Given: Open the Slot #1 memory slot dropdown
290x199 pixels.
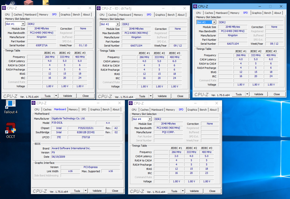Looking at the screenshot, I should tap(23, 24).
